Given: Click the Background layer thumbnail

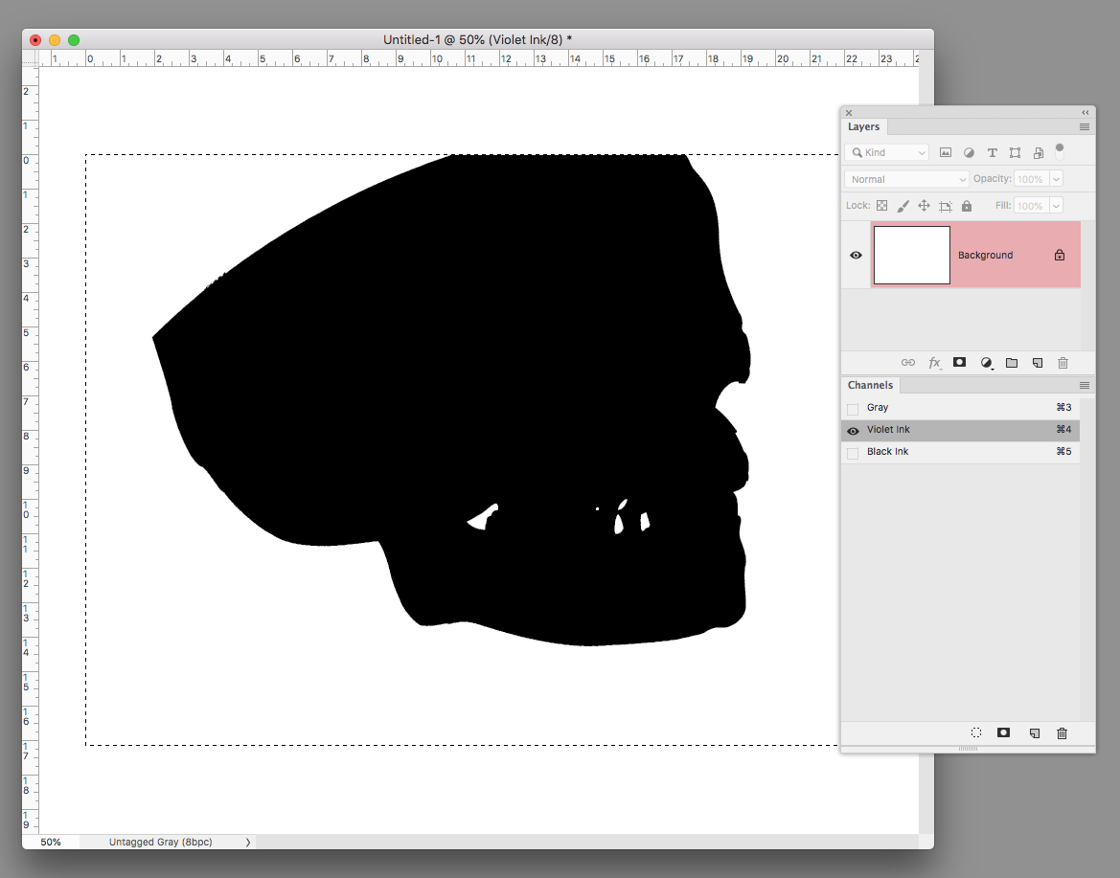Looking at the screenshot, I should point(911,256).
